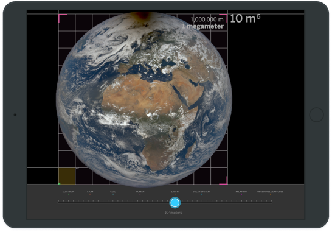Click the '1 megameter' label
This screenshot has height=232, width=332.
pos(202,26)
